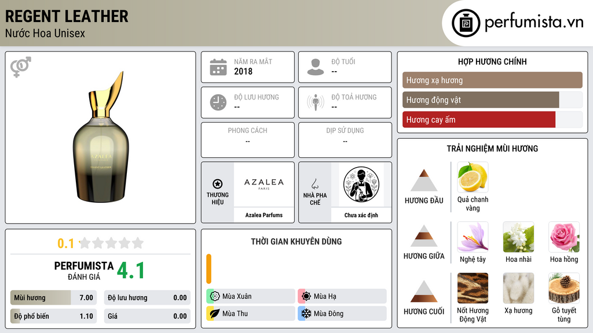Click the perfumista.vn perfume bottle logo icon
The width and height of the screenshot is (593, 333).
466,23
